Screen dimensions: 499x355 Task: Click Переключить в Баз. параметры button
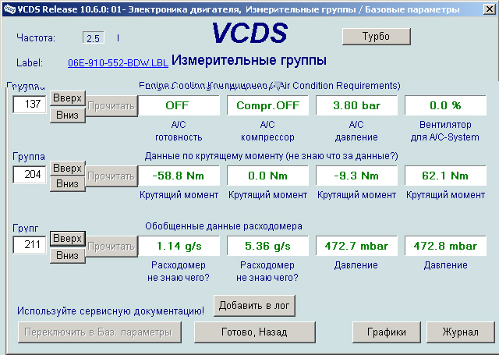tap(100, 332)
